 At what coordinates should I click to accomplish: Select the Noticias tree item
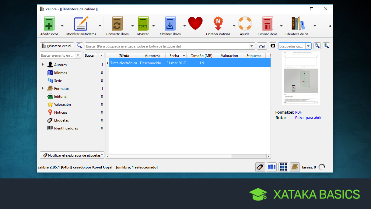click(x=61, y=112)
